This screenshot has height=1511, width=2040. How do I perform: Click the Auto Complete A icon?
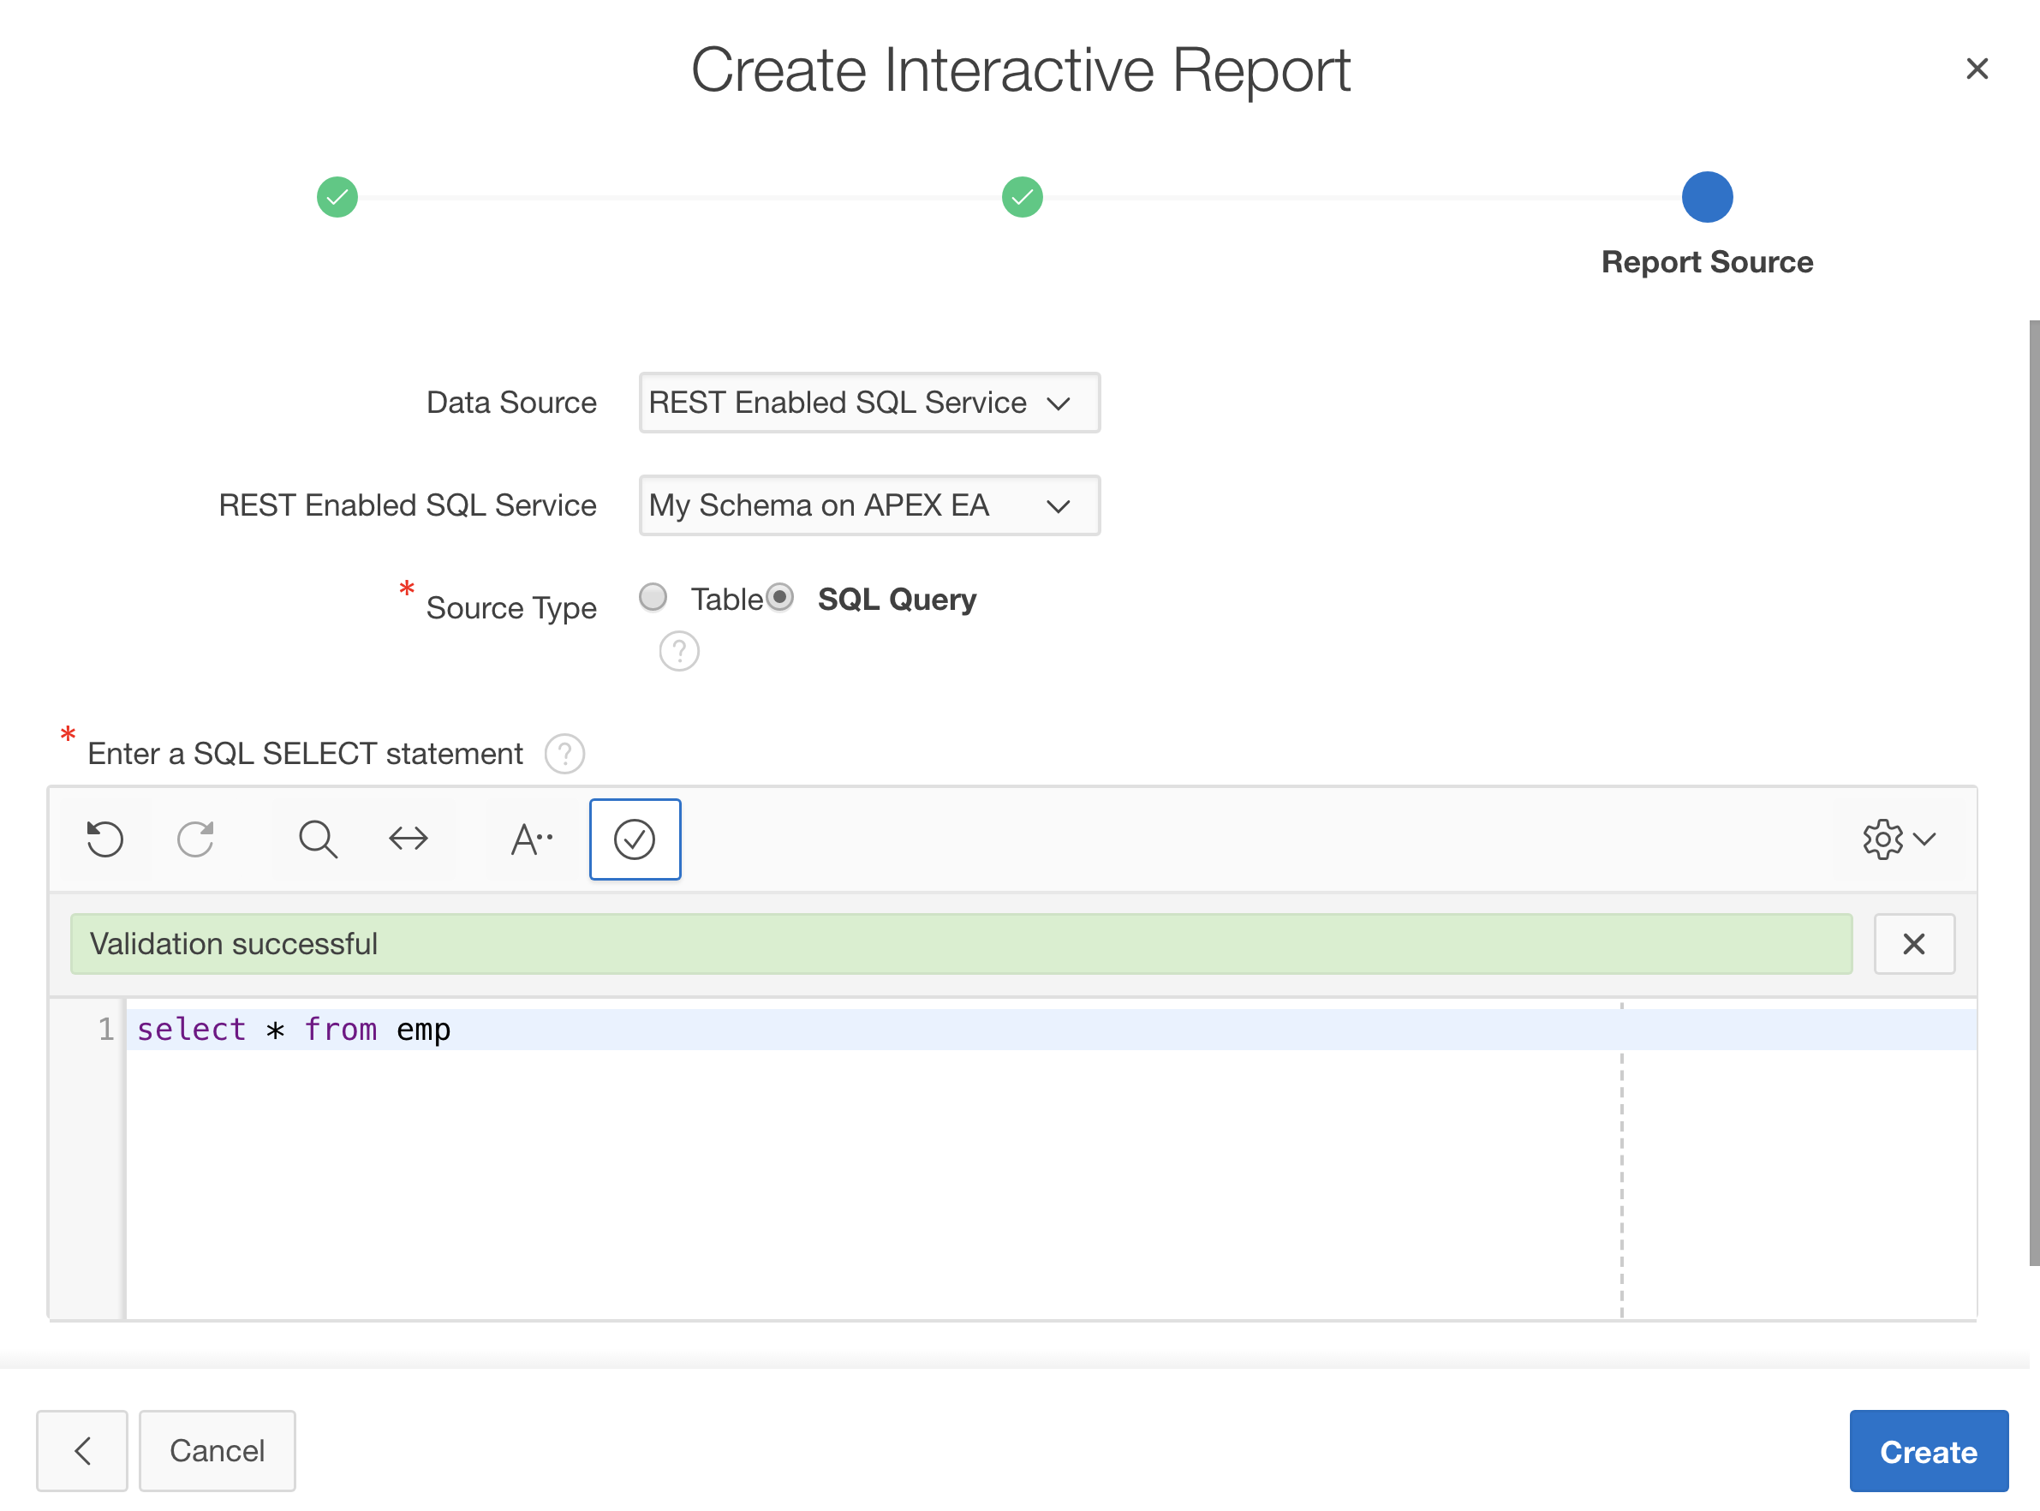tap(530, 839)
